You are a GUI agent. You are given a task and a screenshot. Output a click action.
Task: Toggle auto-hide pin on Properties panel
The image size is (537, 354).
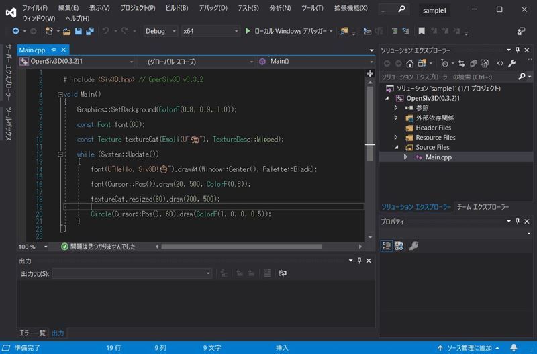(518, 222)
